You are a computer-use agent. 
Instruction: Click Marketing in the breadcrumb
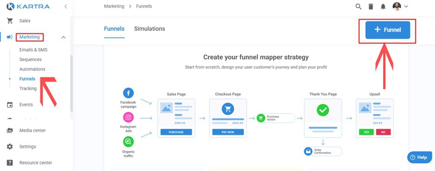(114, 6)
